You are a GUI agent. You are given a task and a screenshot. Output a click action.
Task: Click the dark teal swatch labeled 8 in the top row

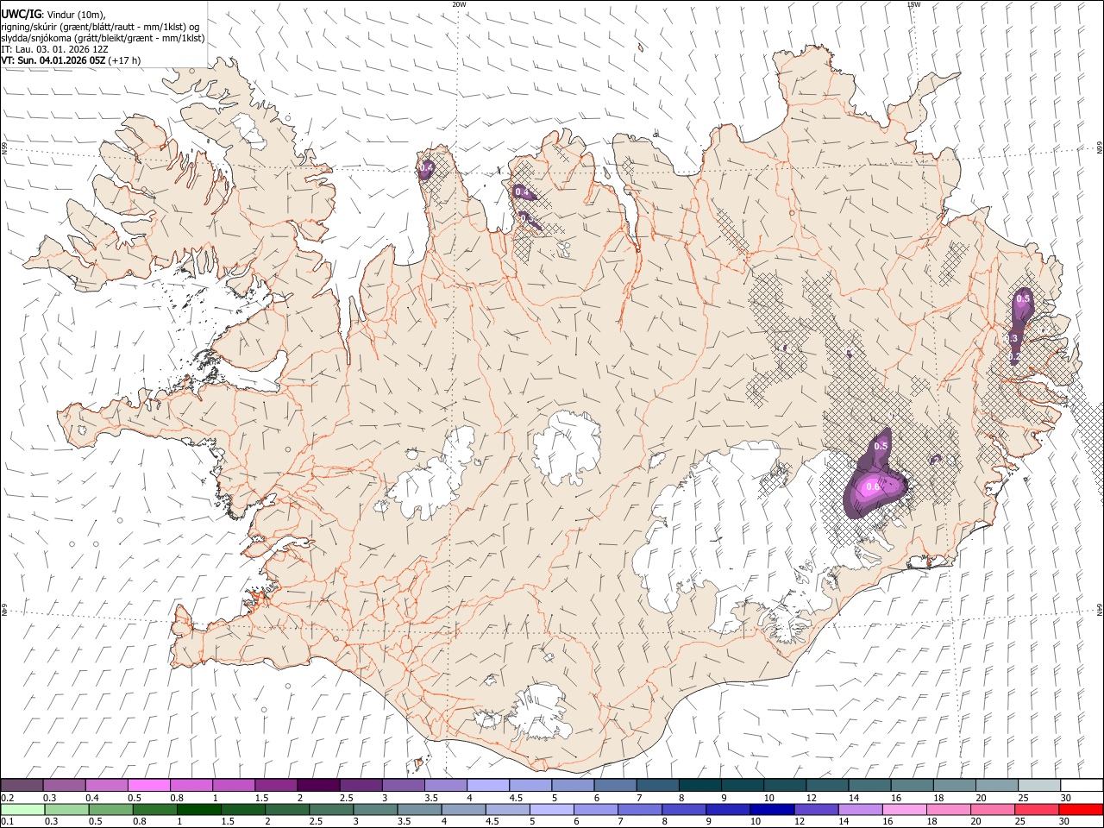click(699, 786)
